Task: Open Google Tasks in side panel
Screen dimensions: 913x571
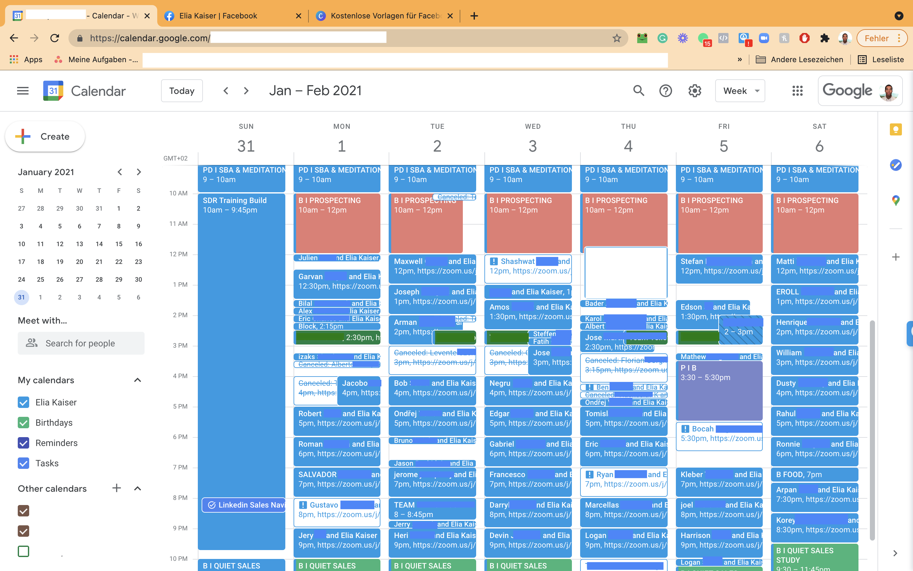Action: click(x=896, y=165)
